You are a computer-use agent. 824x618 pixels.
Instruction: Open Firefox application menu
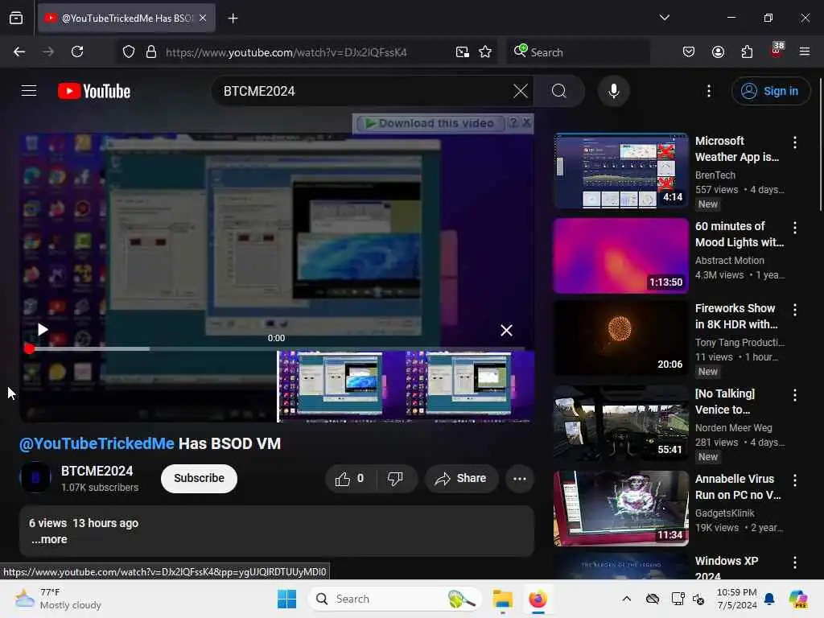point(805,51)
